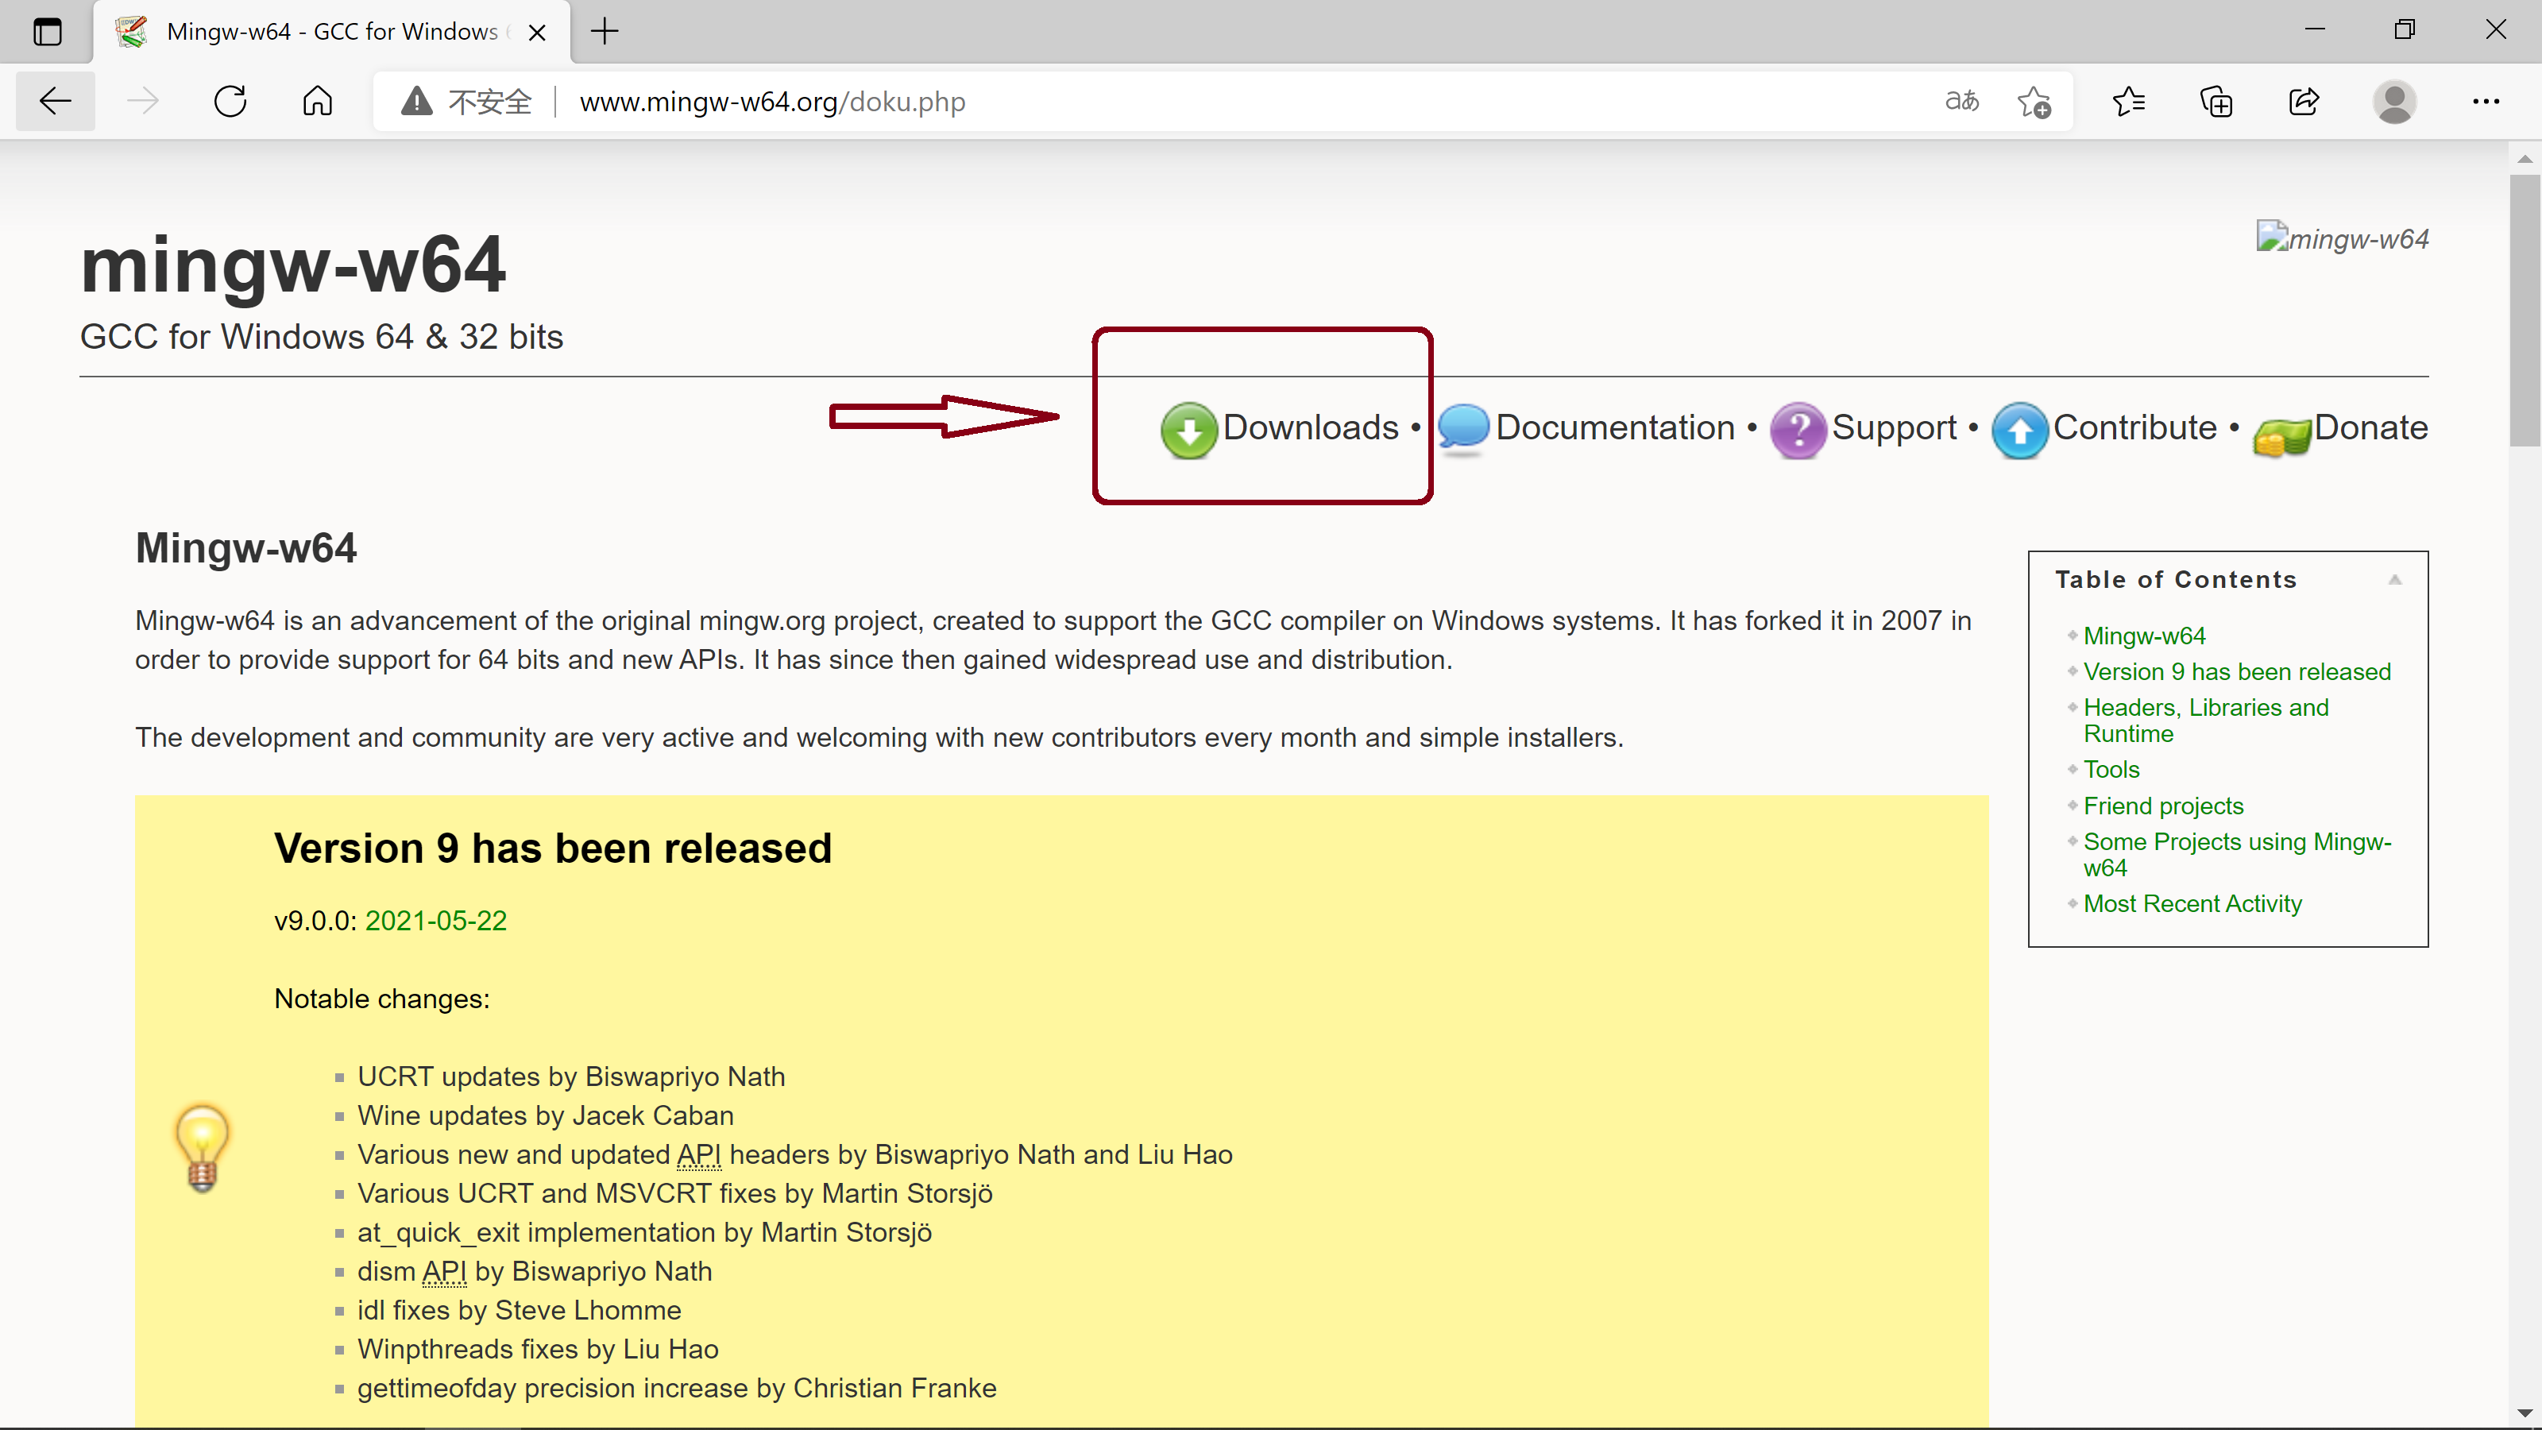The width and height of the screenshot is (2542, 1430).
Task: Open the Collections toolbar icon
Action: point(2216,102)
